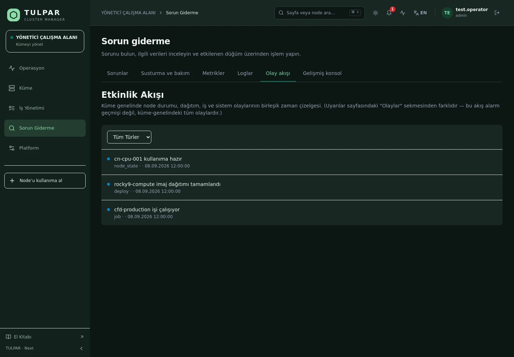Go to Platform in the sidebar
This screenshot has height=357, width=514.
(45, 148)
